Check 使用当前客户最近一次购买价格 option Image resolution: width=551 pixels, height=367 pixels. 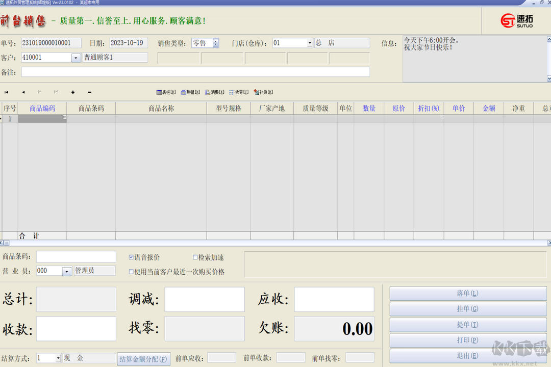131,272
